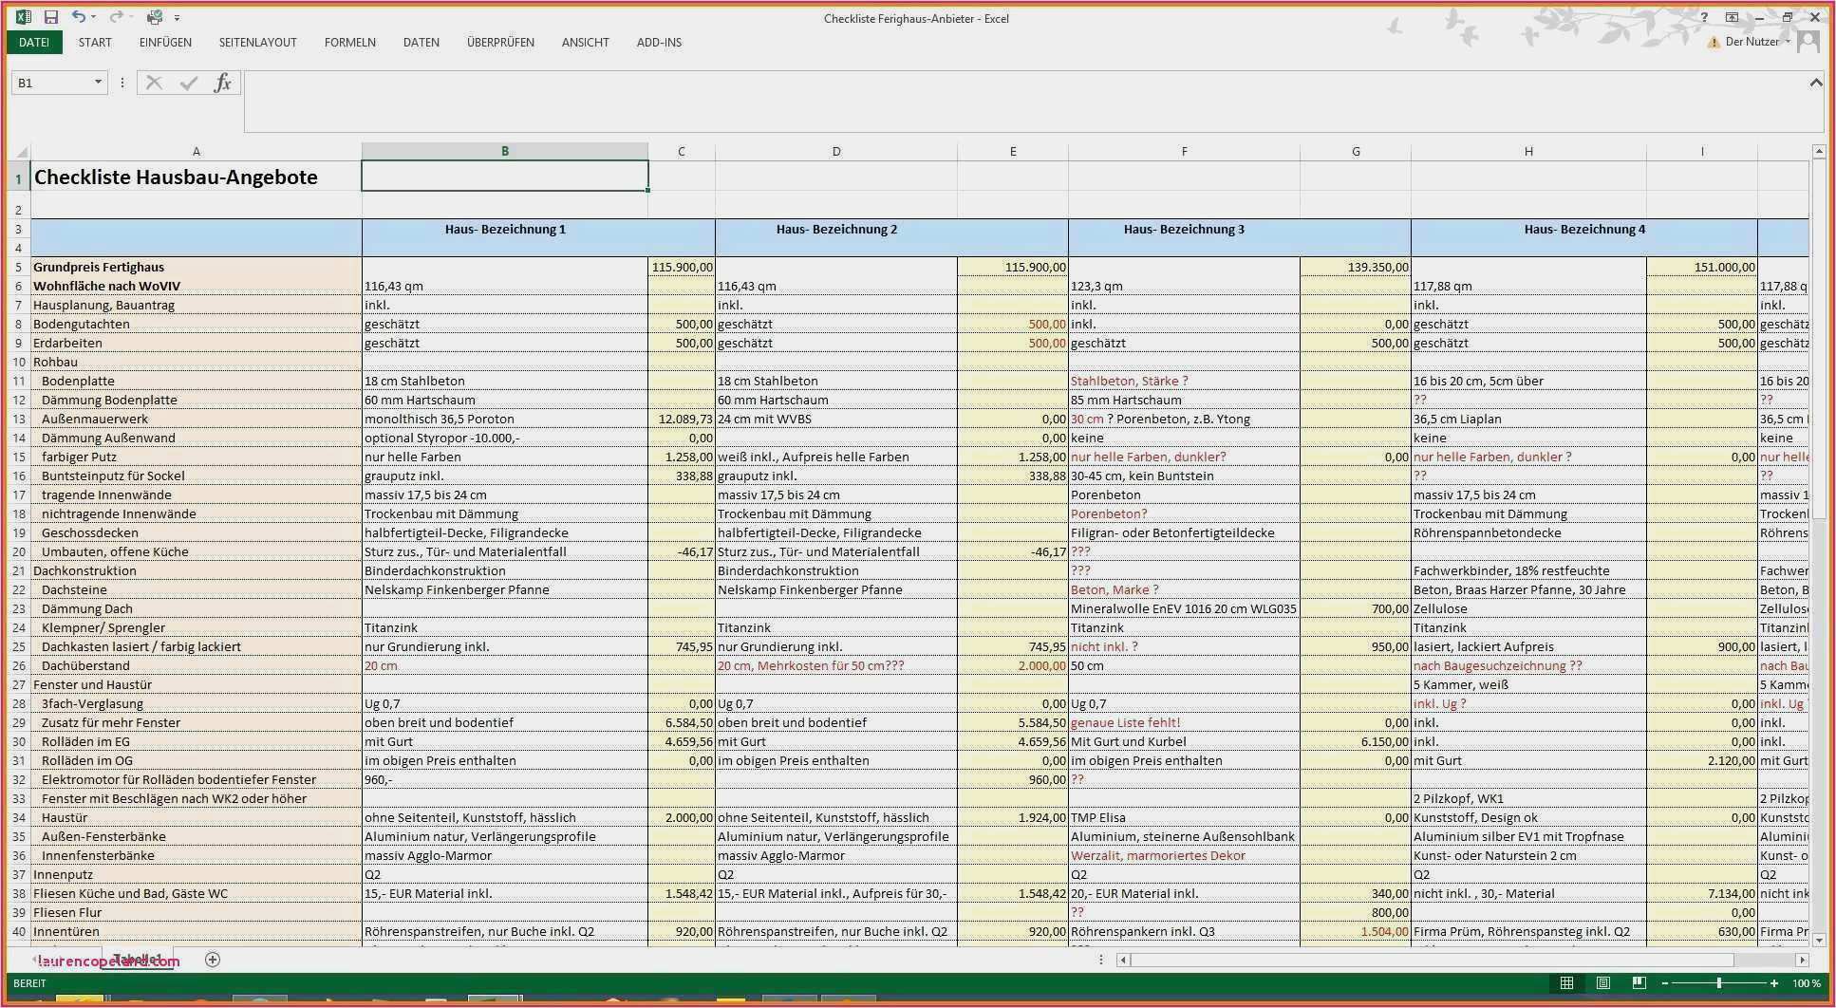Open the FORMELN ribbon tab

pyautogui.click(x=349, y=43)
